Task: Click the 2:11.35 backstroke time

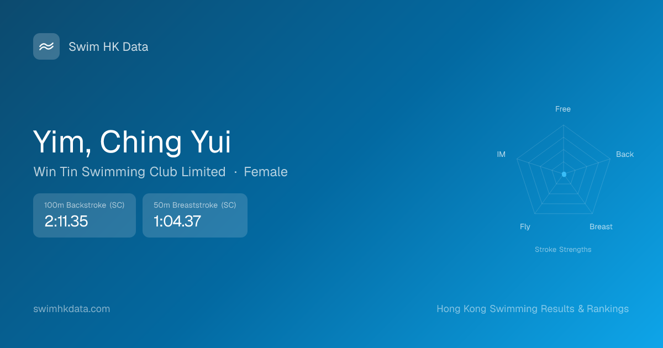Action: [x=66, y=222]
